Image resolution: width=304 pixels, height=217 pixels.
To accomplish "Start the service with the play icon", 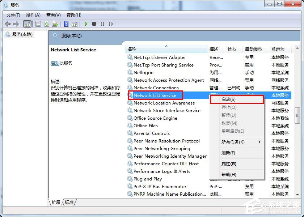I will coord(86,24).
